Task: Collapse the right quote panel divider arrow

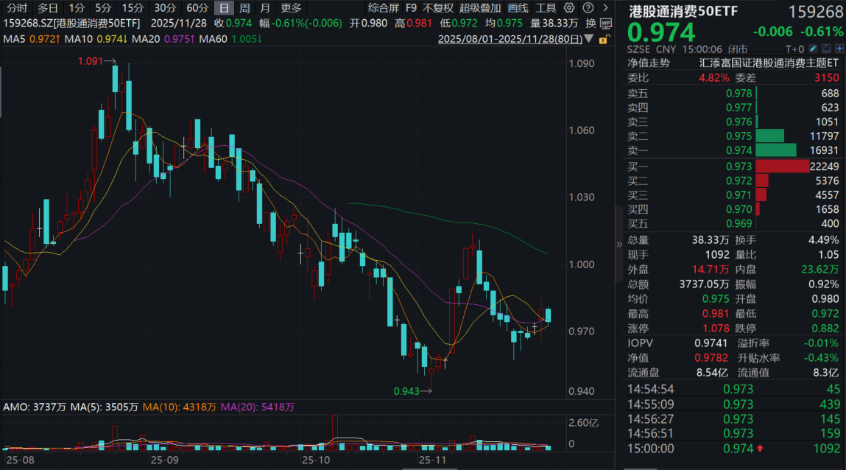Action: coord(618,245)
